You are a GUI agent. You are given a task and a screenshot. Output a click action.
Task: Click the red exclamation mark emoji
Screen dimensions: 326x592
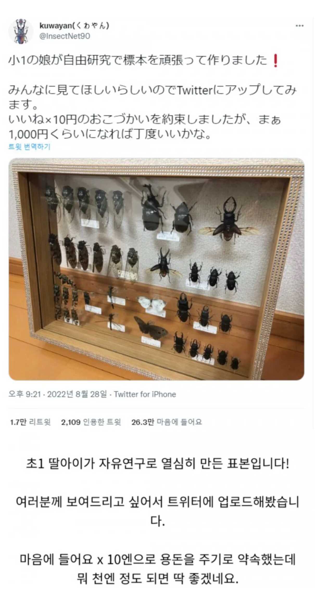point(275,61)
